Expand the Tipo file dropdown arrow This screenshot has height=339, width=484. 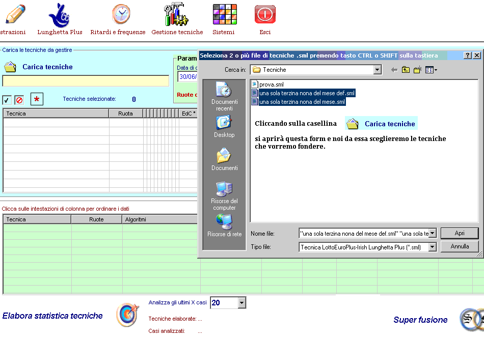pos(433,247)
